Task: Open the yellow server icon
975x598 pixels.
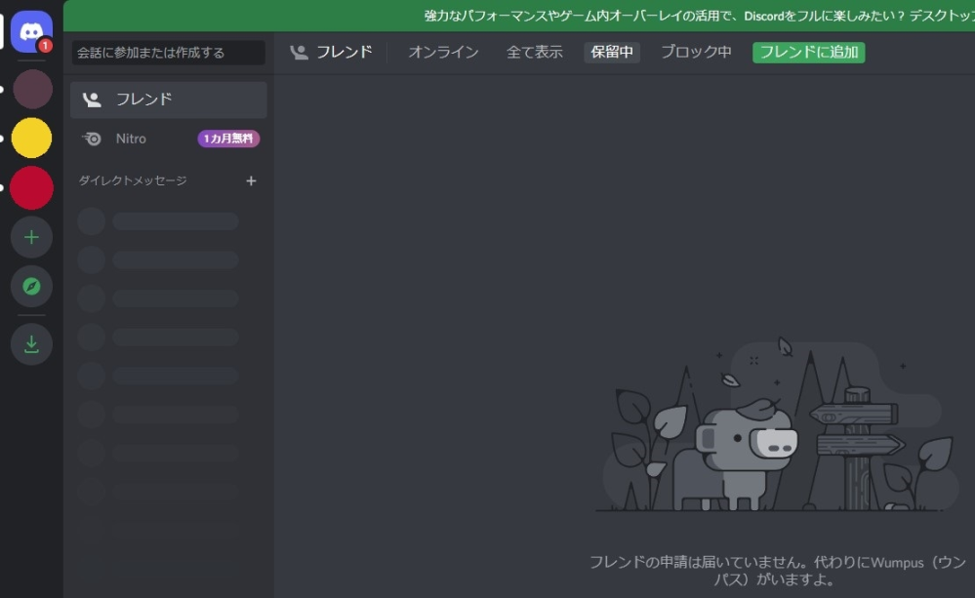Action: click(x=31, y=138)
